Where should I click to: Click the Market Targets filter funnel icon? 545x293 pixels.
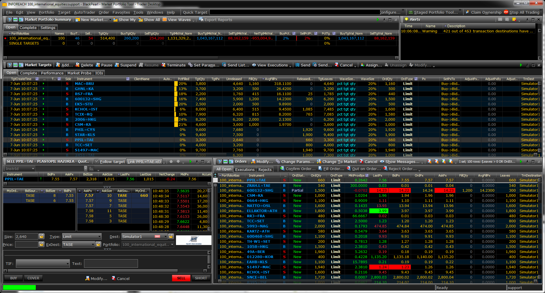[10, 65]
